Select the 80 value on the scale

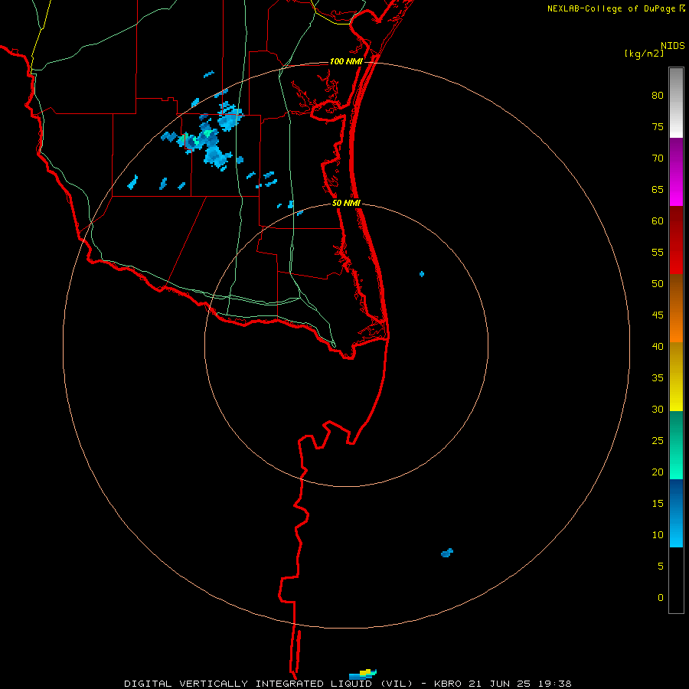(658, 96)
